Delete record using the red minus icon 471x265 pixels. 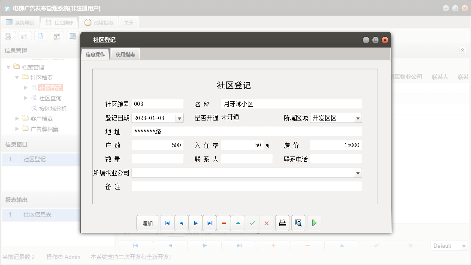tap(223, 223)
